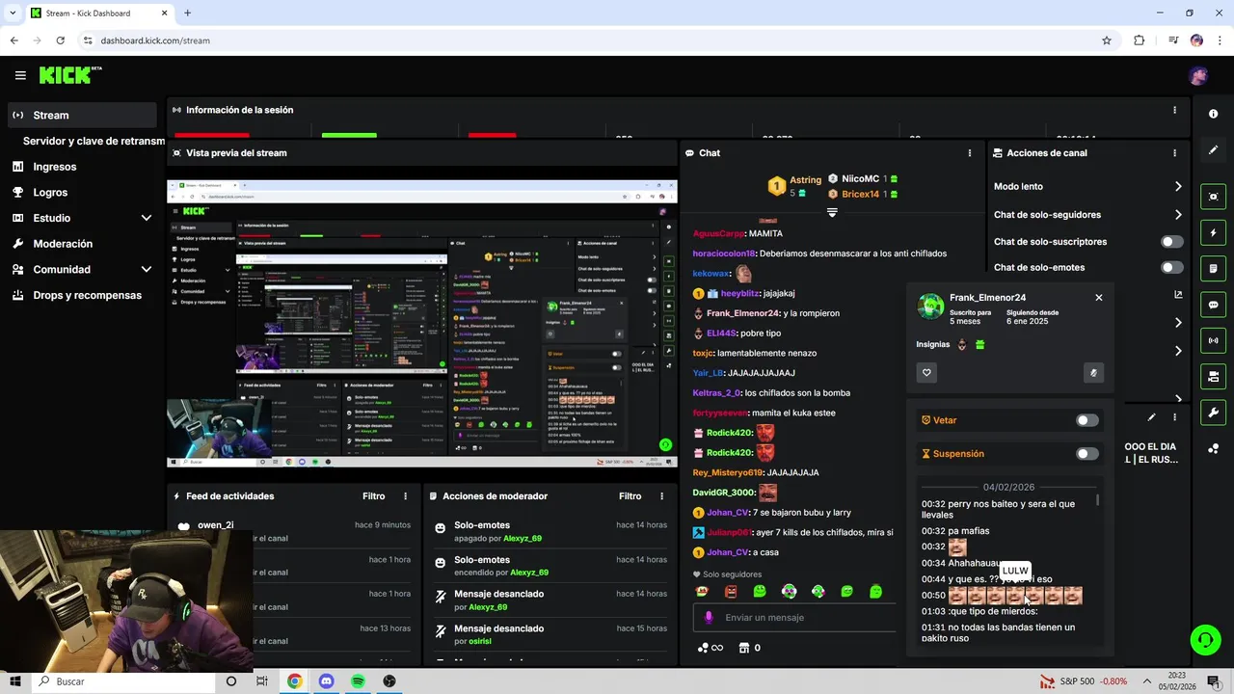Open the Chrome extensions puzzle icon
The height and width of the screenshot is (694, 1234).
click(1140, 40)
